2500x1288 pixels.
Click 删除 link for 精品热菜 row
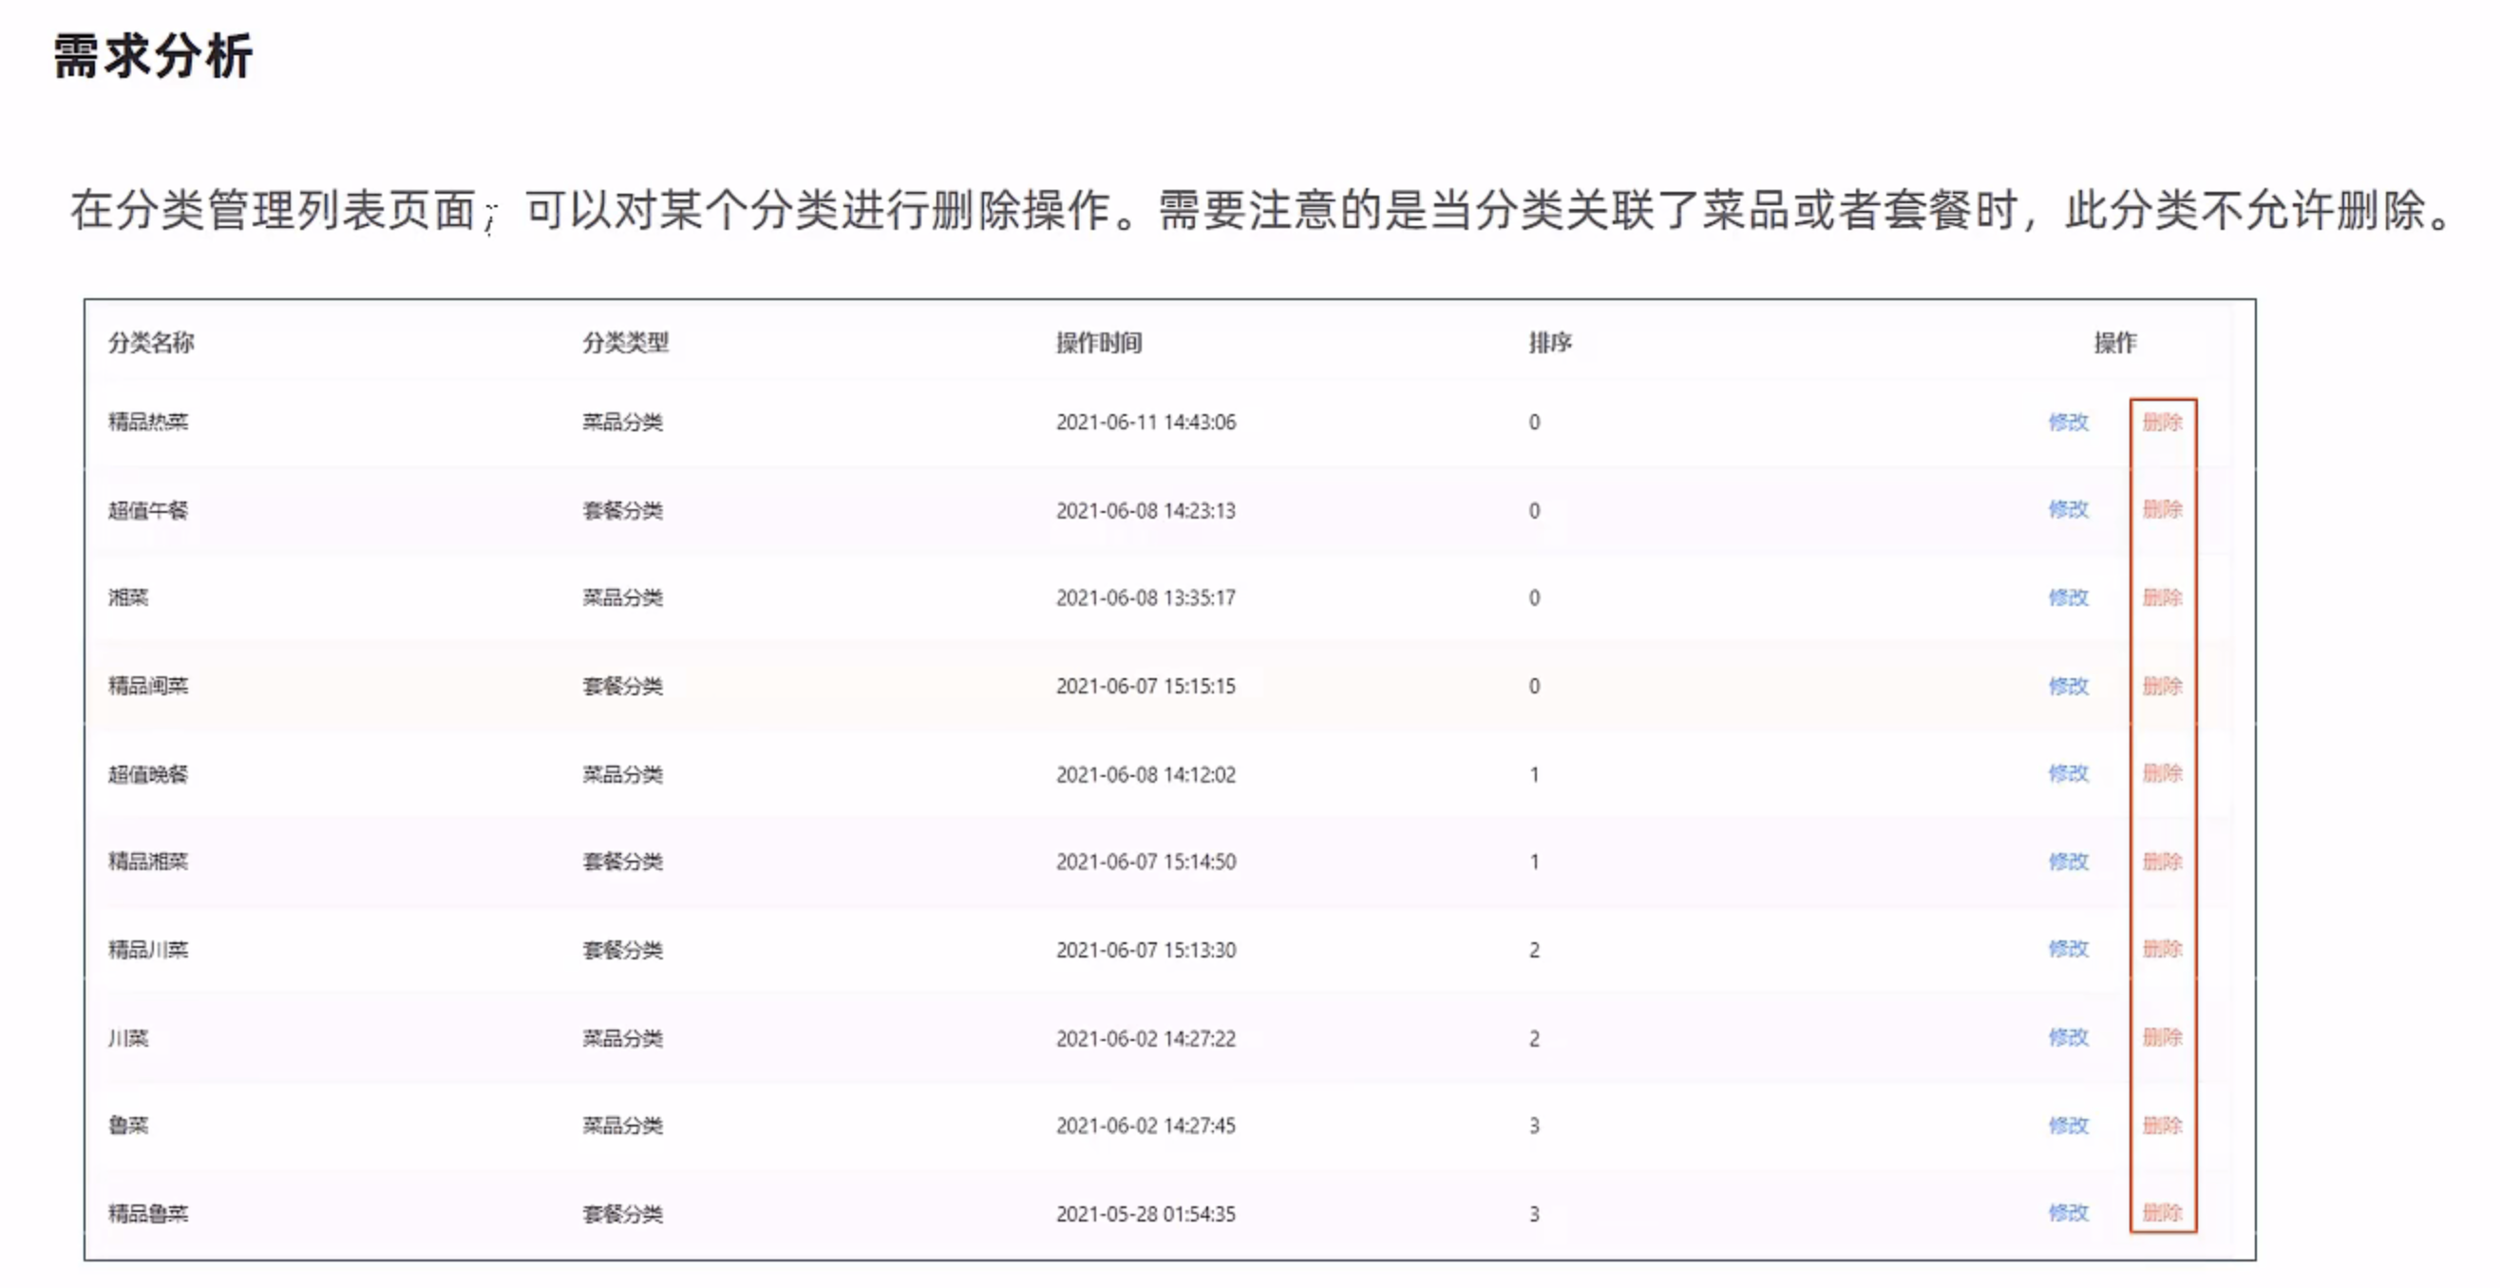(2161, 423)
